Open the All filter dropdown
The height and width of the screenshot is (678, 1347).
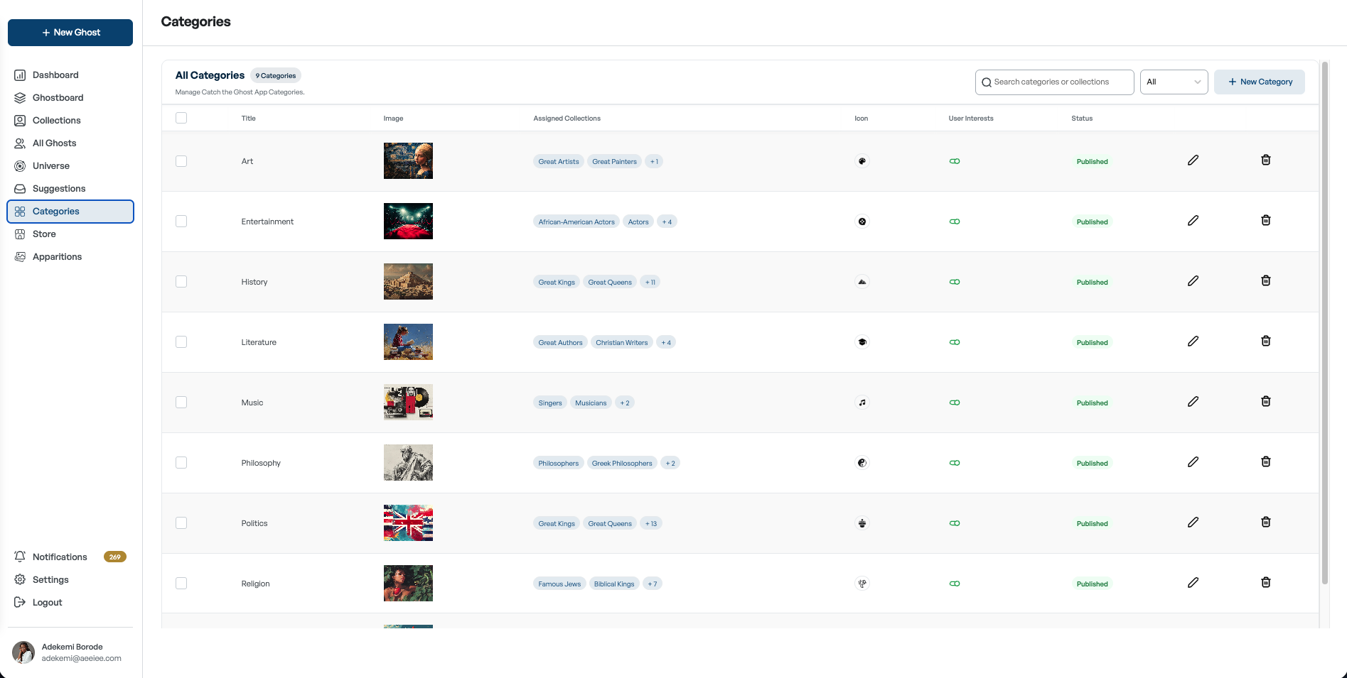tap(1174, 82)
